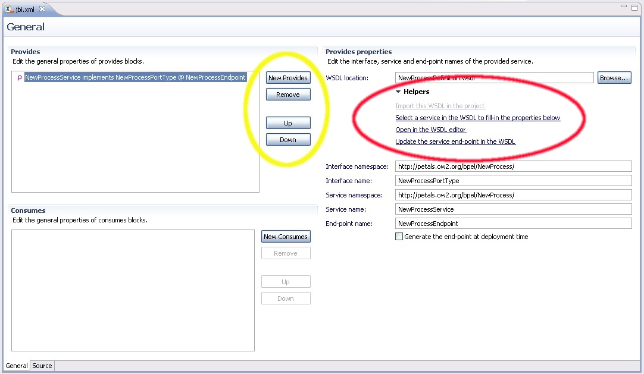644x374 pixels.
Task: Click Select a service in the WSDL link
Action: 477,118
